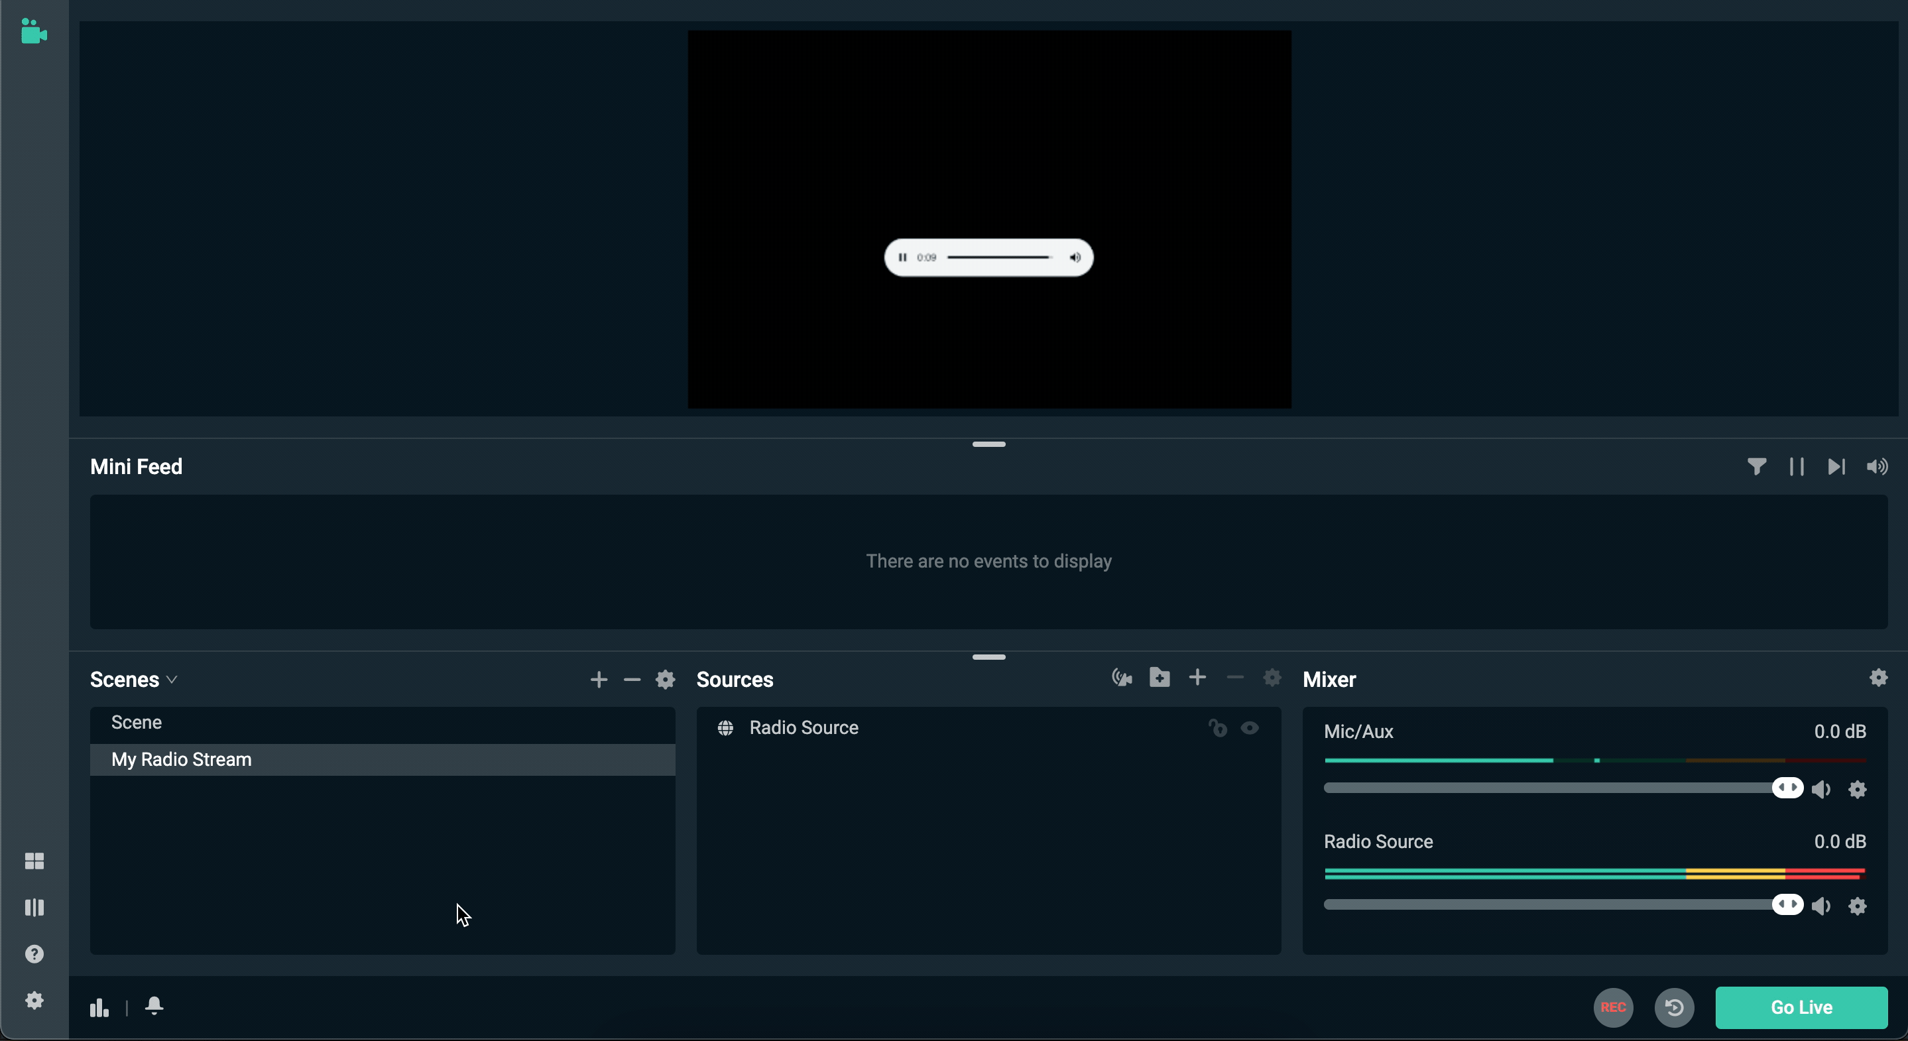This screenshot has width=1908, height=1041.
Task: Expand the Scenes collection dropdown chevron
Action: [172, 680]
